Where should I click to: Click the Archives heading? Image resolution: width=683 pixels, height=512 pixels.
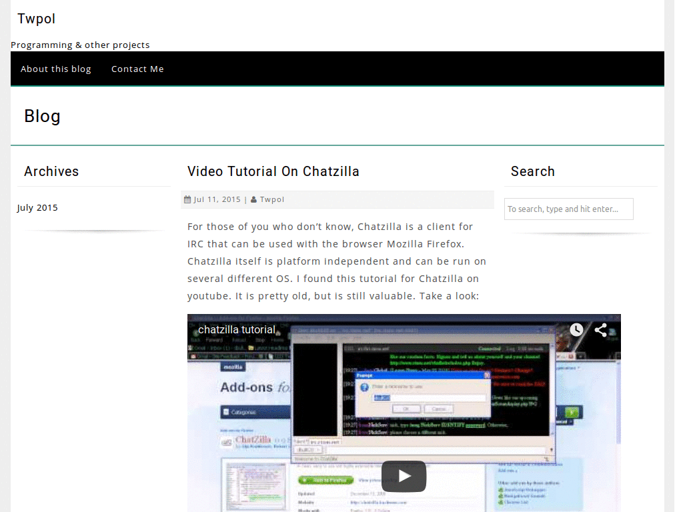tap(51, 171)
